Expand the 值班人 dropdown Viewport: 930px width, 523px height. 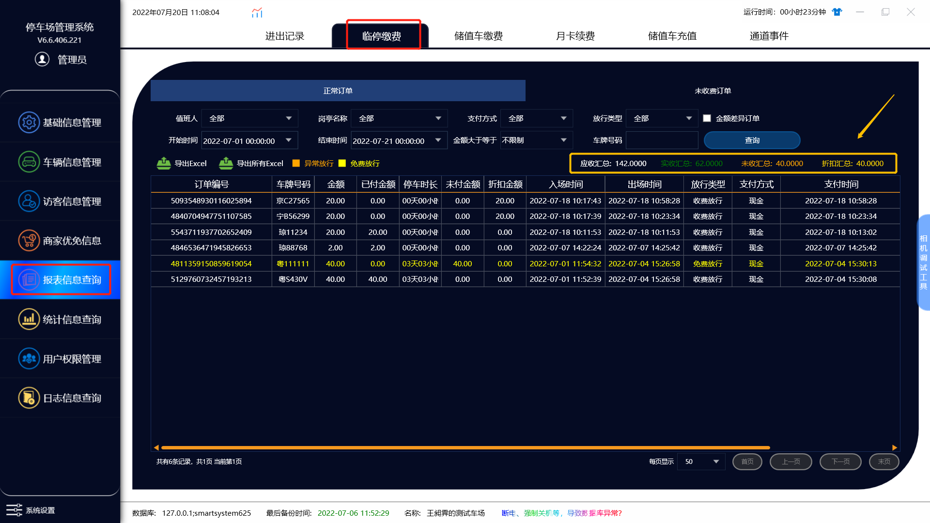pyautogui.click(x=250, y=118)
